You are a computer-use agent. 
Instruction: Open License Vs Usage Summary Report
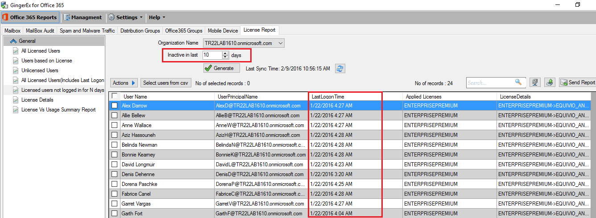coord(58,110)
